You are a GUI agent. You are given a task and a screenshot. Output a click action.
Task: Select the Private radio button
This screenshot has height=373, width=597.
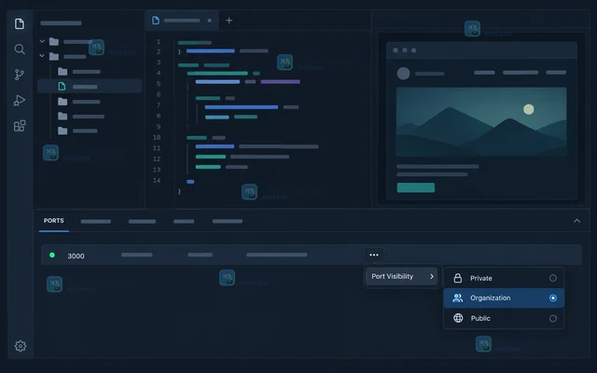[553, 278]
